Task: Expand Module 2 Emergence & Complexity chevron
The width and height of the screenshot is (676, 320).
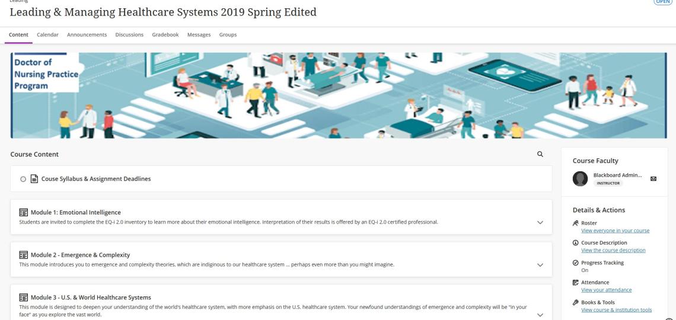Action: click(540, 265)
